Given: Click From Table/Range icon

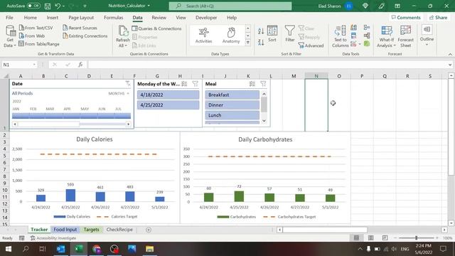Looking at the screenshot, I should click(x=21, y=44).
